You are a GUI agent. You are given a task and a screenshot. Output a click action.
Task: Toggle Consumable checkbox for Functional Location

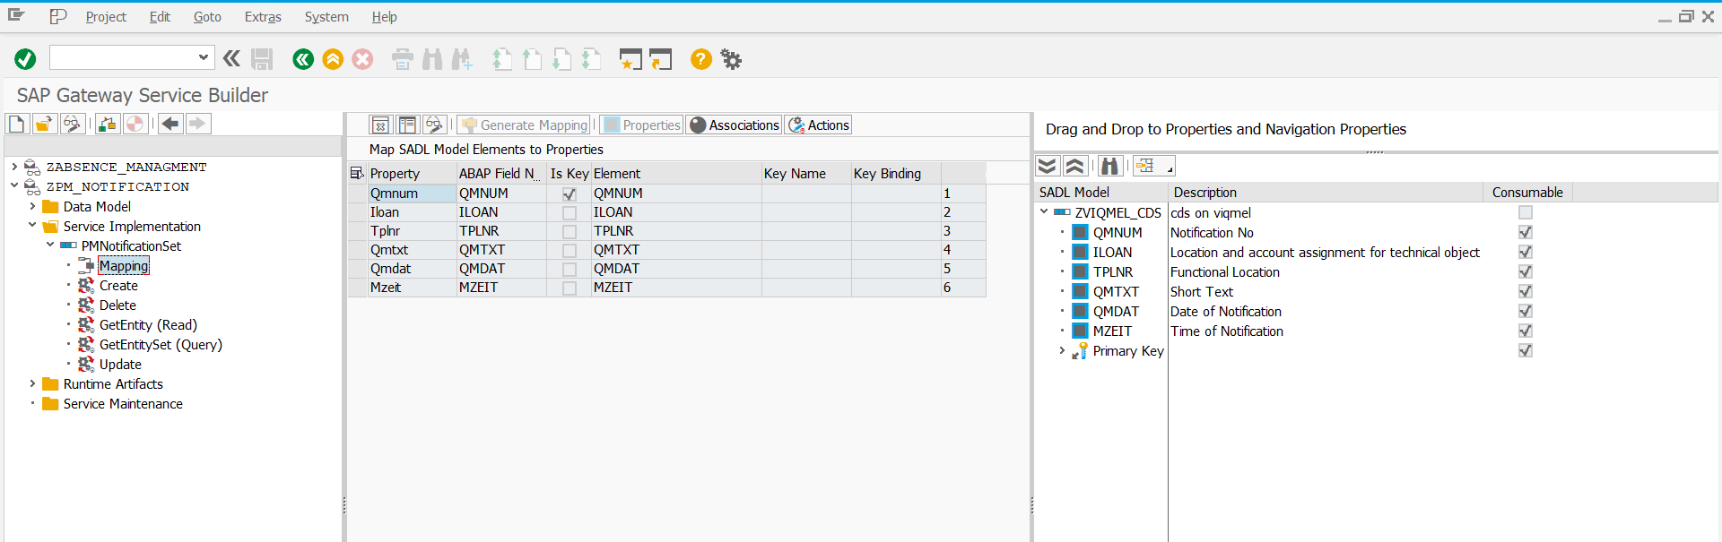coord(1526,272)
